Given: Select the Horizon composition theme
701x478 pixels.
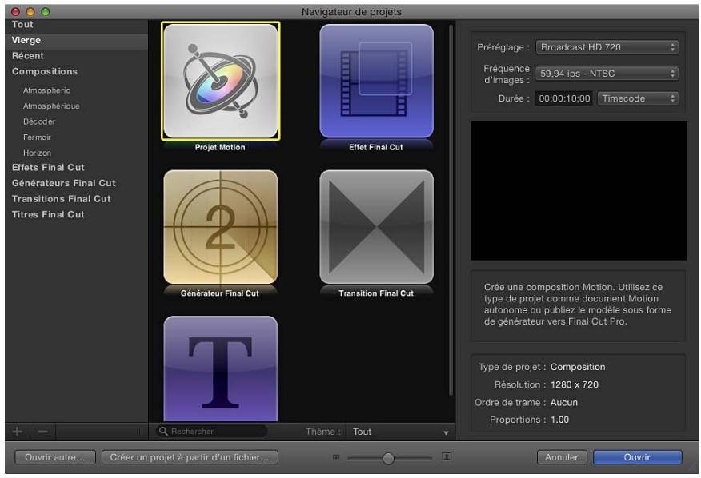Looking at the screenshot, I should pos(37,153).
